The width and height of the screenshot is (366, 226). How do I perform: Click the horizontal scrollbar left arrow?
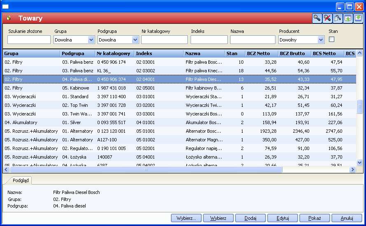click(6, 170)
